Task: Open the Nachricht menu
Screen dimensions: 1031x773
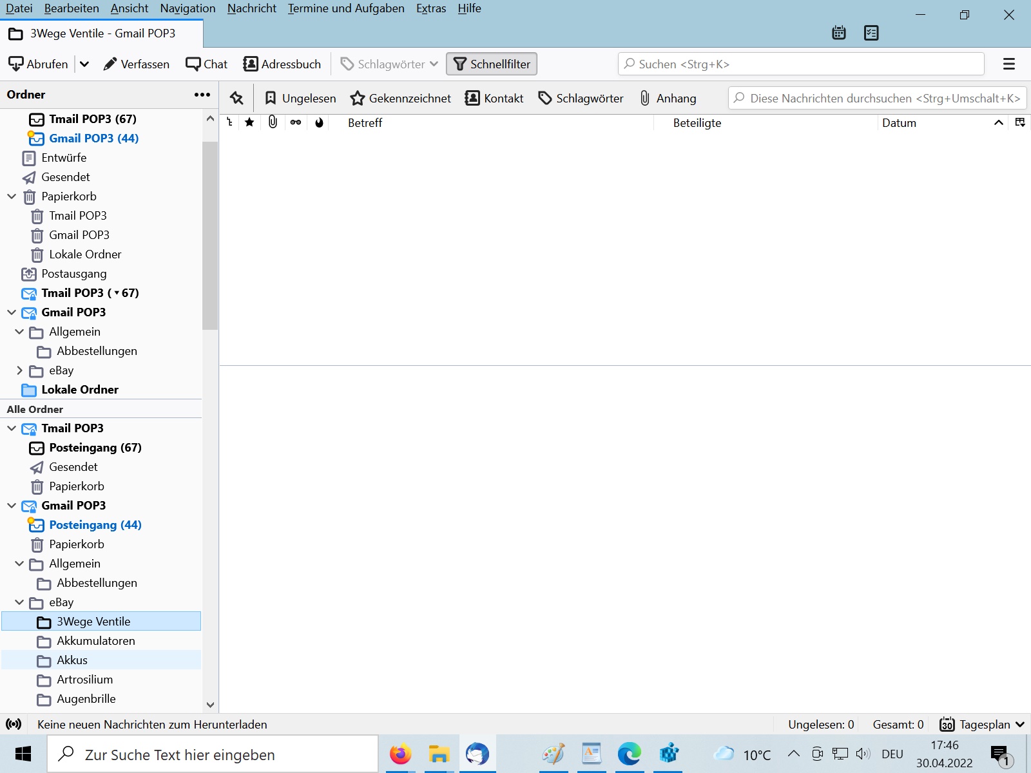Action: click(251, 8)
